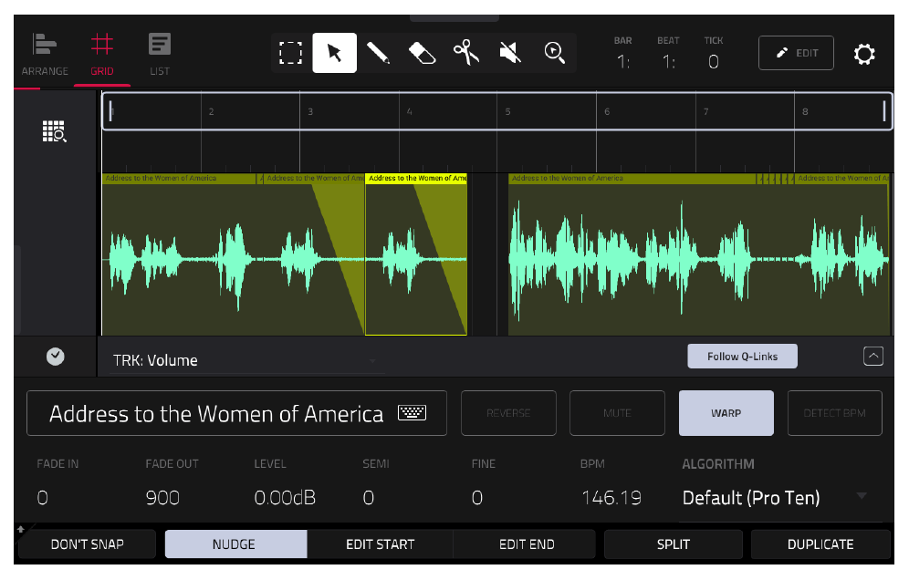Viewport: 909px width, 580px height.
Task: Select the BPM value 146.19
Action: tap(611, 498)
